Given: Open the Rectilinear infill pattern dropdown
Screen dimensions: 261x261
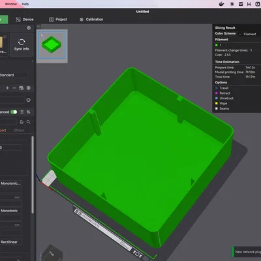Looking at the screenshot, I should point(10,242).
